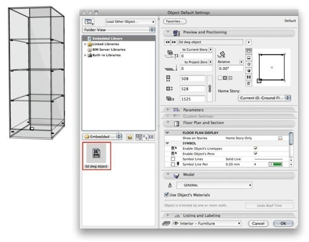
Task: Click Cancel button
Action: click(x=258, y=224)
